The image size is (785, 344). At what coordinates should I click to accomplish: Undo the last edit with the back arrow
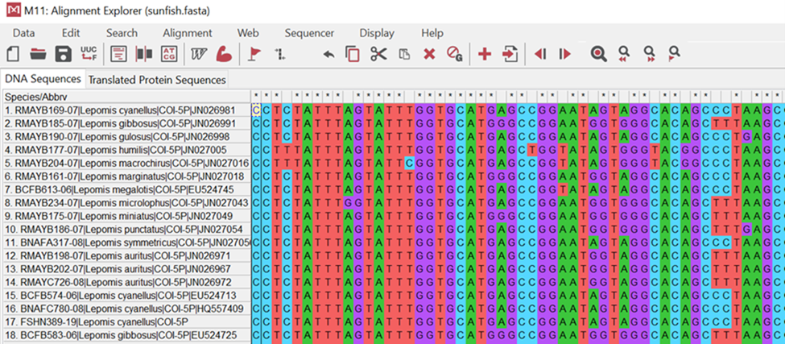point(329,55)
